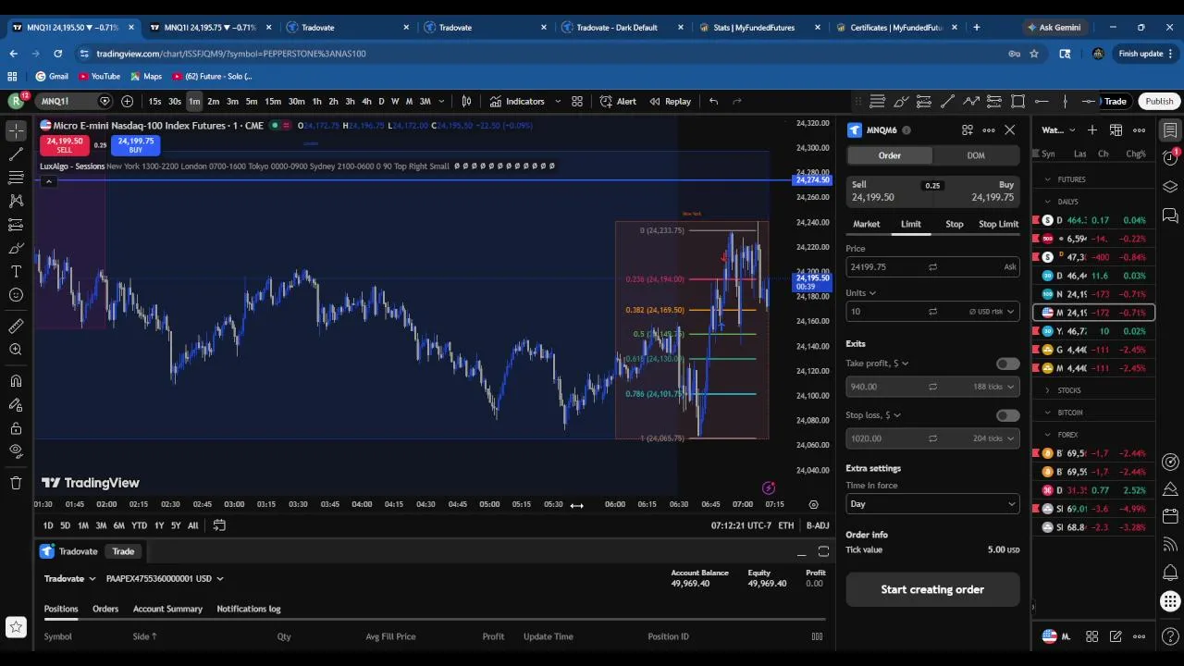
Task: Expand the timeframe interval list chevron
Action: 441,101
